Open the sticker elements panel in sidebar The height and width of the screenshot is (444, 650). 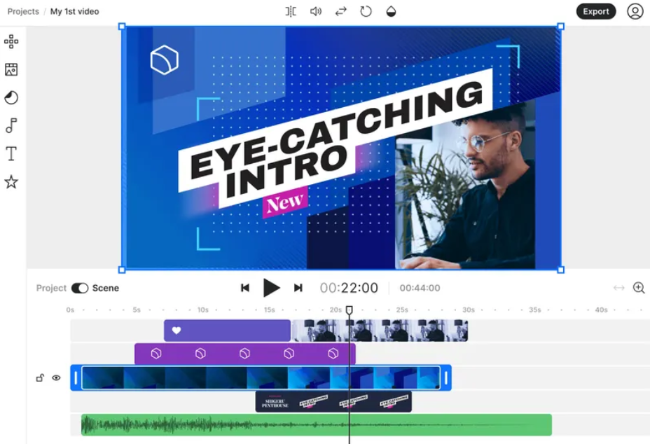click(x=11, y=97)
